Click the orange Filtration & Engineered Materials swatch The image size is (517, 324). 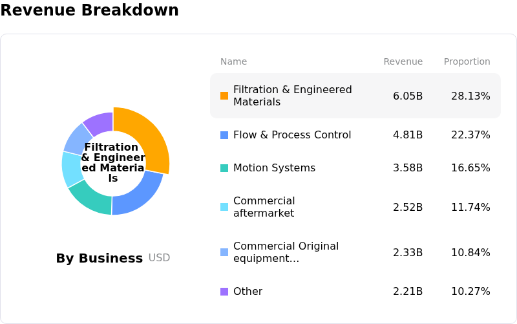pos(224,96)
